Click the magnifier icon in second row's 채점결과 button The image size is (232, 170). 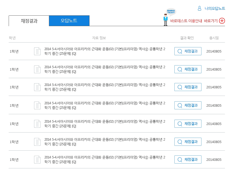click(180, 69)
